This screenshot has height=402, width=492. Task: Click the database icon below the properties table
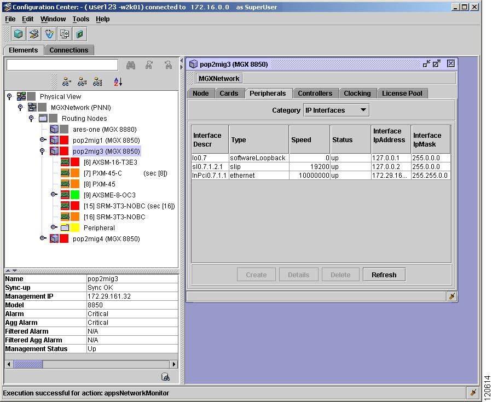(165, 377)
